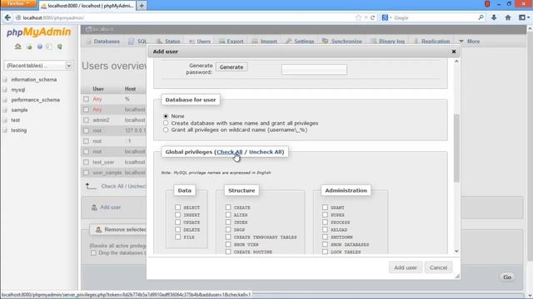Open the Databases tab

tap(103, 42)
